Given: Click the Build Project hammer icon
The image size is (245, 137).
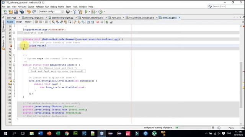Looking at the screenshot, I should click(75, 12).
